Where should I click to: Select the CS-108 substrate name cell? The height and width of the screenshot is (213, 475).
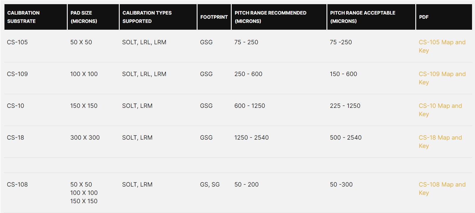tap(17, 184)
